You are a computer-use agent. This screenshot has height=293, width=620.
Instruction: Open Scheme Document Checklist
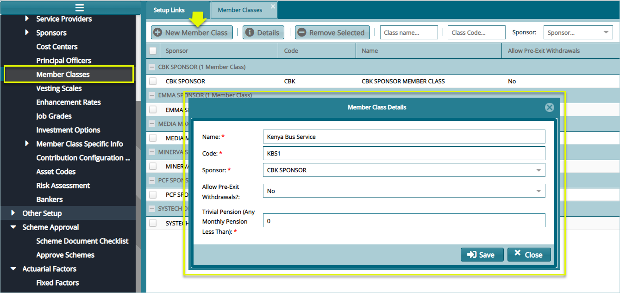[x=82, y=241]
